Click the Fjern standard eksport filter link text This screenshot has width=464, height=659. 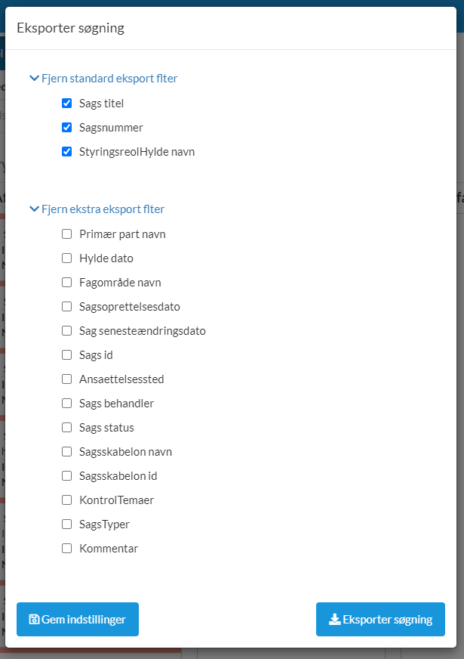coord(109,78)
